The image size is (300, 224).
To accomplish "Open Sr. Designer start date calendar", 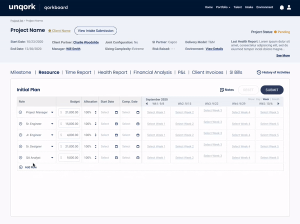I will pyautogui.click(x=116, y=146).
